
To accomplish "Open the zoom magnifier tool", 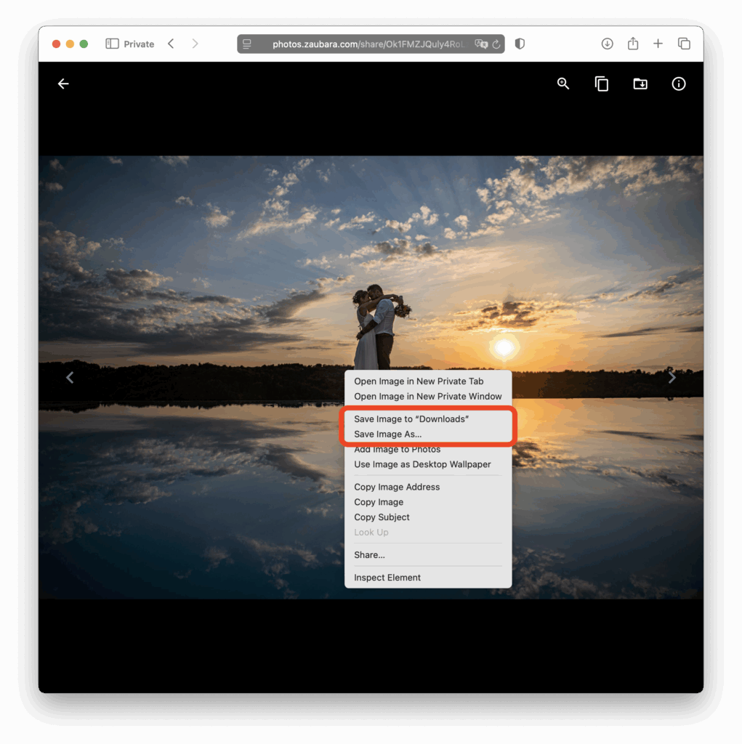I will pyautogui.click(x=563, y=84).
